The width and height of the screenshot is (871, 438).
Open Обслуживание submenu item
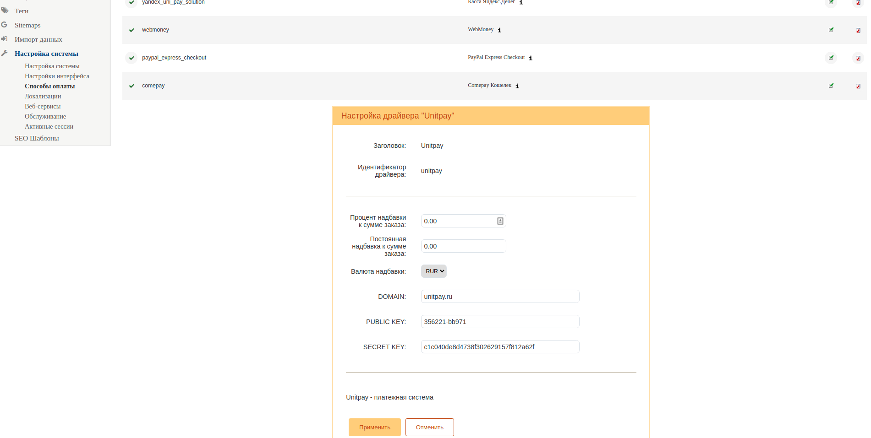click(x=45, y=116)
